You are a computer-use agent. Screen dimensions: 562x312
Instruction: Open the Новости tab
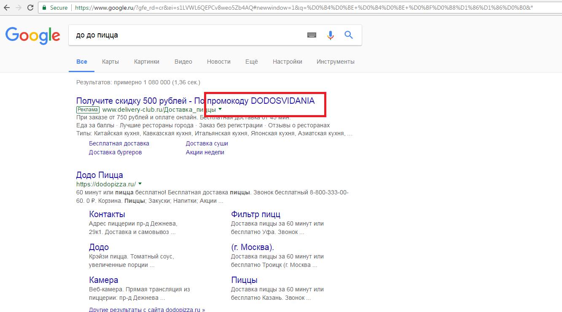click(x=219, y=62)
